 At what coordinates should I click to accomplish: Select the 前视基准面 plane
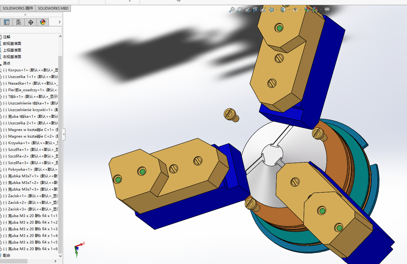click(12, 43)
